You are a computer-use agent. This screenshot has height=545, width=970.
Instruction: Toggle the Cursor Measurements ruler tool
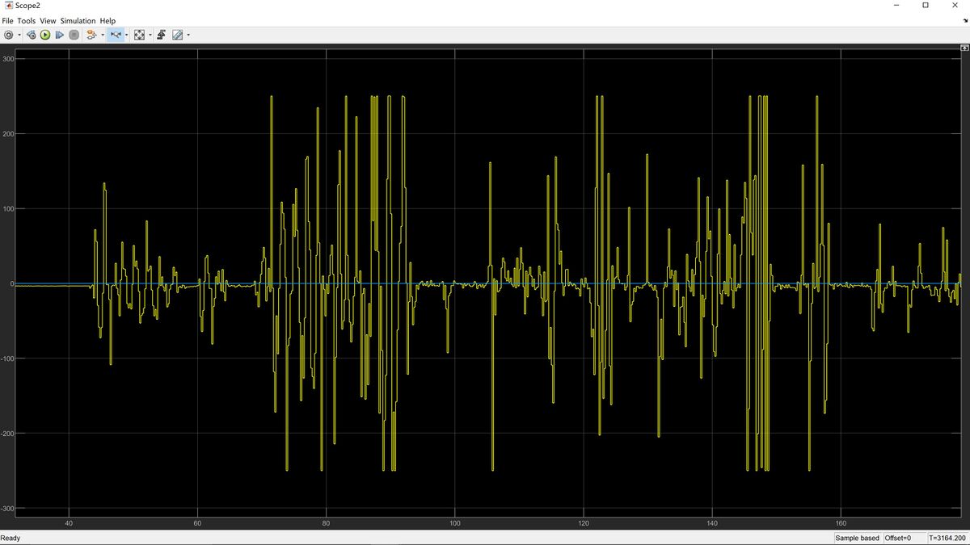click(177, 35)
